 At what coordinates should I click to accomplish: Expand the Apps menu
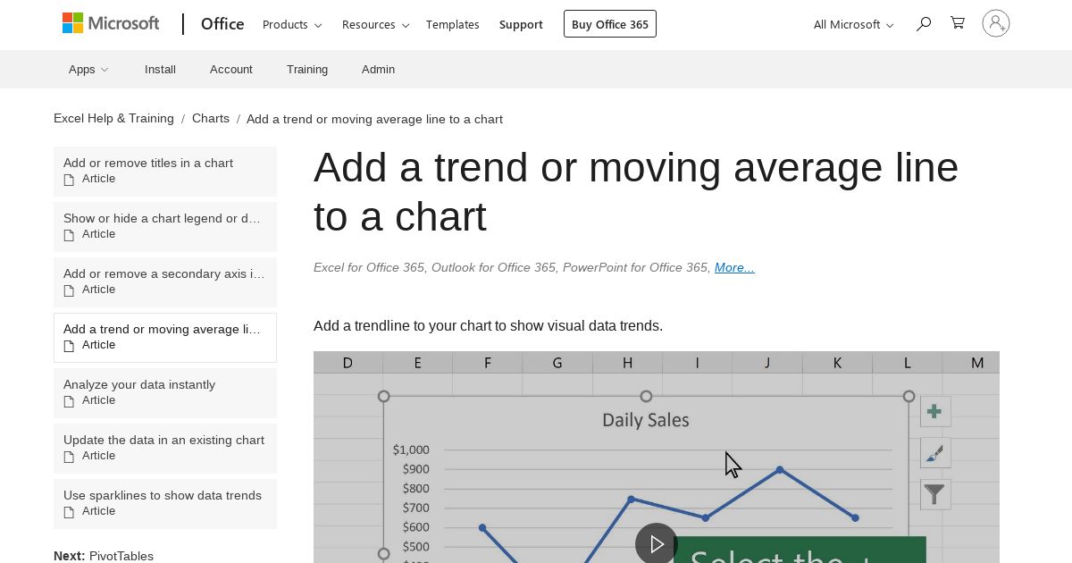coord(88,69)
